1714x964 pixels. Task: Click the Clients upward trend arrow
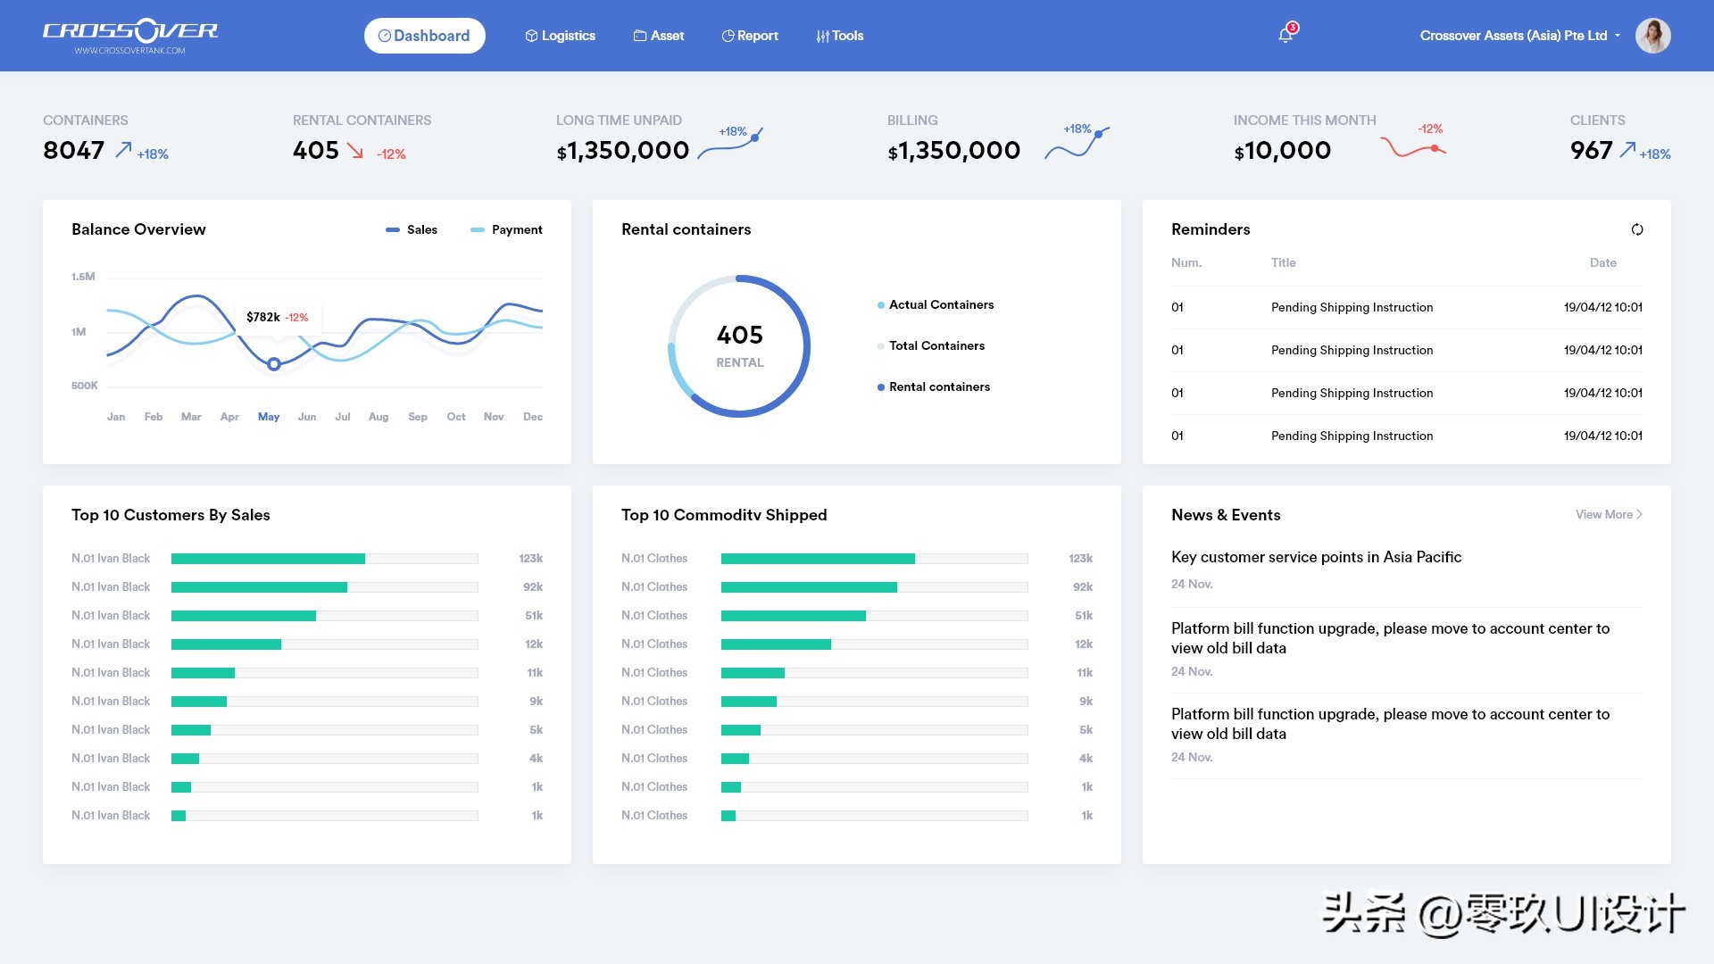click(x=1627, y=150)
